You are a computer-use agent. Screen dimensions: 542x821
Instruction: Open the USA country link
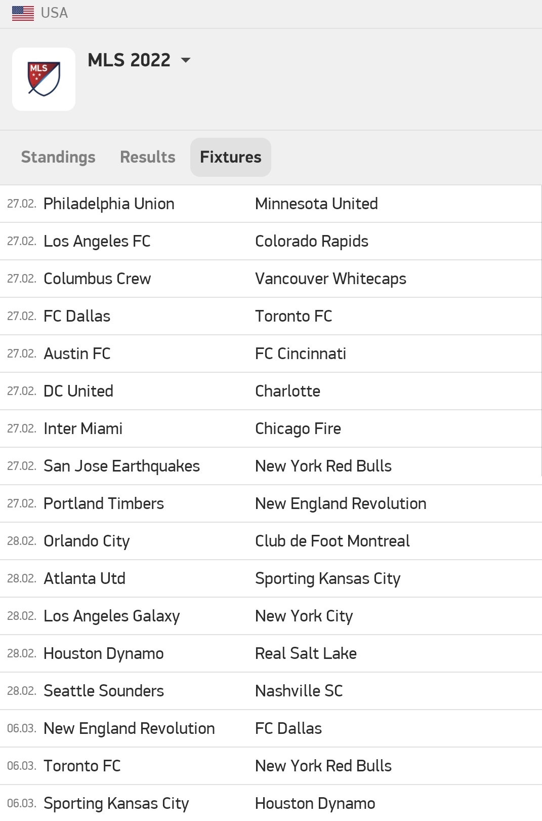[54, 13]
